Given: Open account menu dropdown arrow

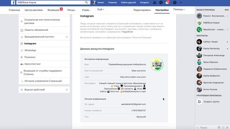Looking at the screenshot, I should [181, 3].
